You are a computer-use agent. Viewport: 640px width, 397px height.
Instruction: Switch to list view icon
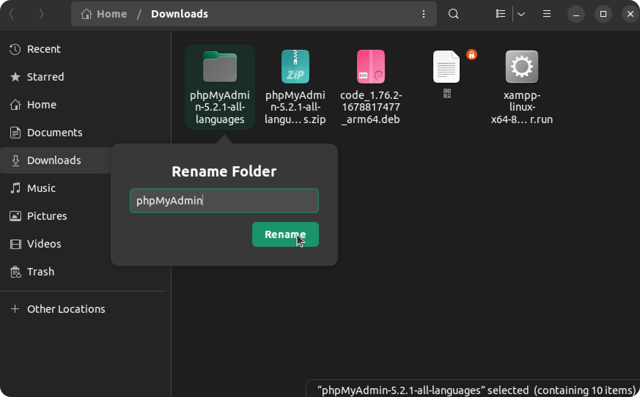point(501,14)
